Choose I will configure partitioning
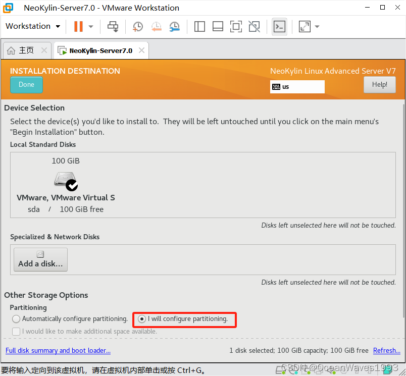 click(x=183, y=319)
